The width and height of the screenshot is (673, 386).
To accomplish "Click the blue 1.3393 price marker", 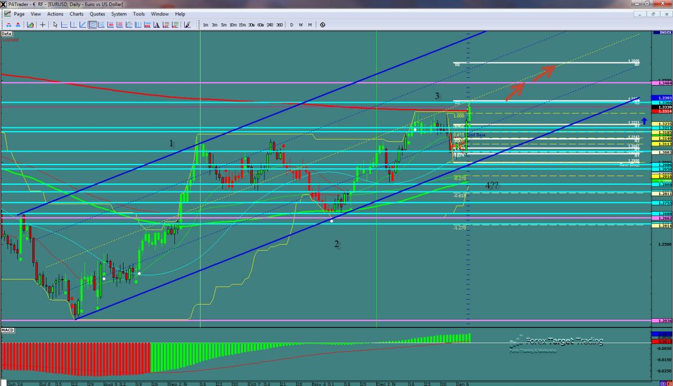I will coord(662,98).
